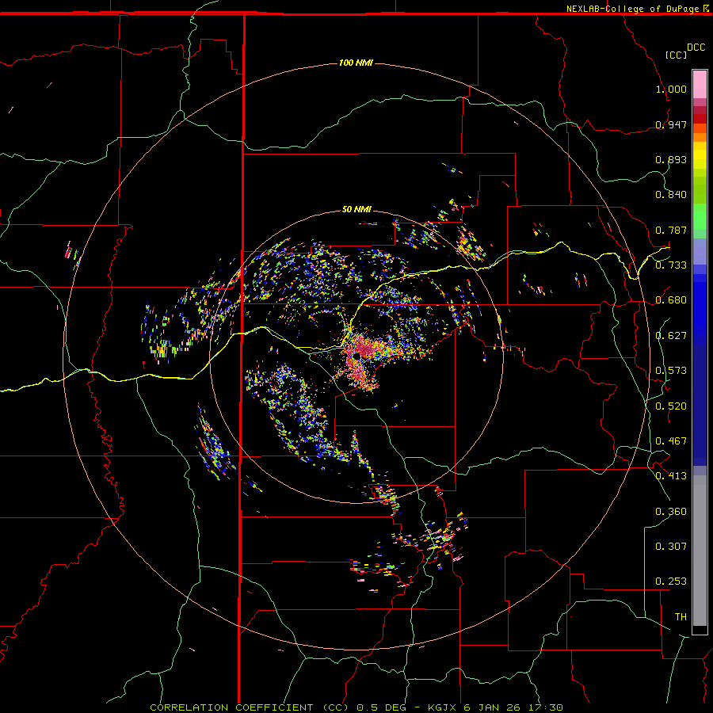Click the 0.893 scale value
Image resolution: width=713 pixels, height=713 pixels.
671,159
